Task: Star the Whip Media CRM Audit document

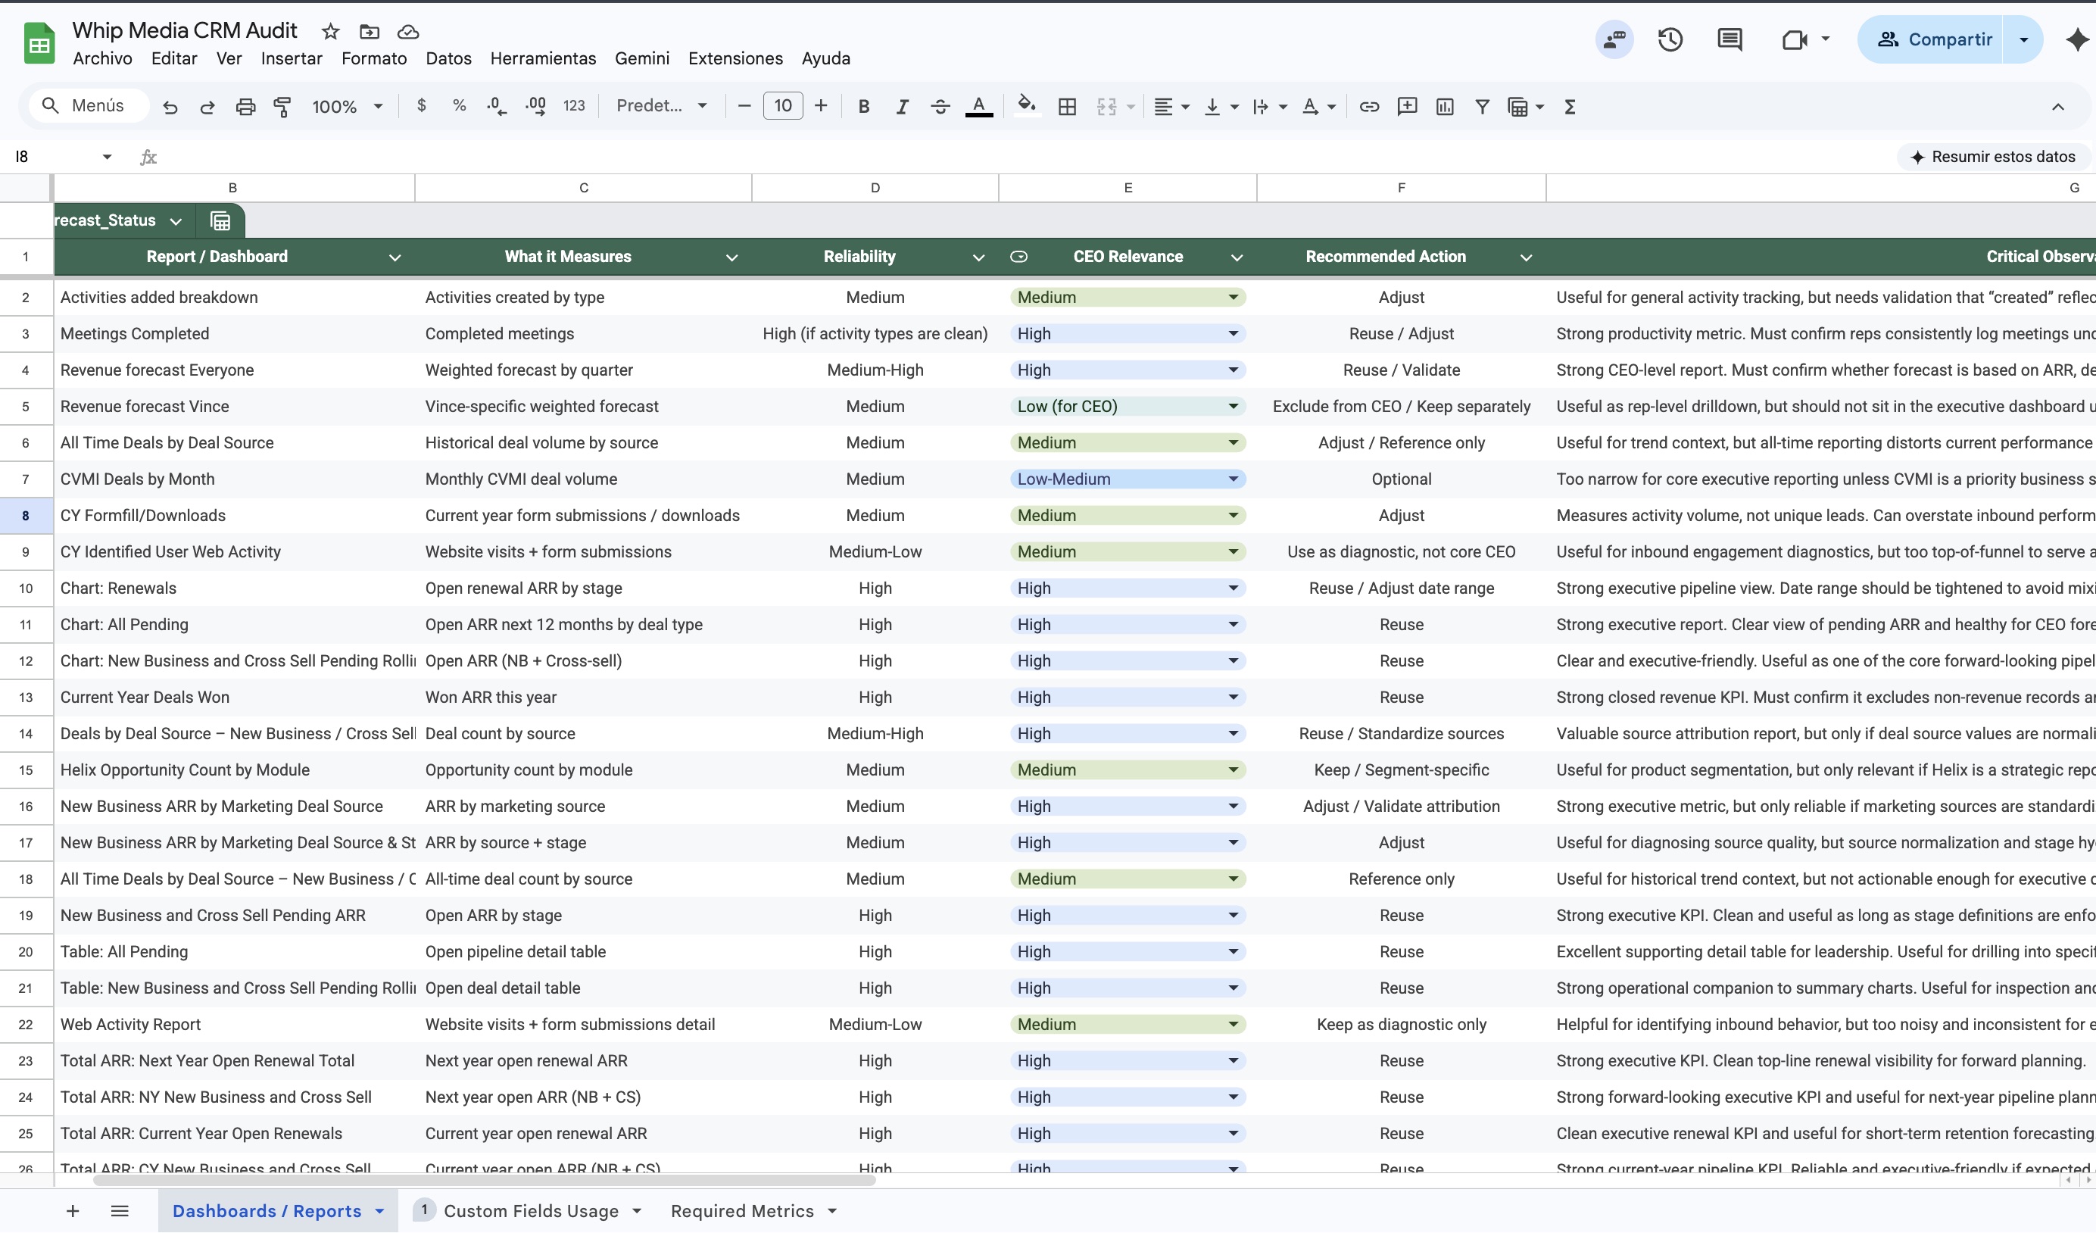Action: 331,32
